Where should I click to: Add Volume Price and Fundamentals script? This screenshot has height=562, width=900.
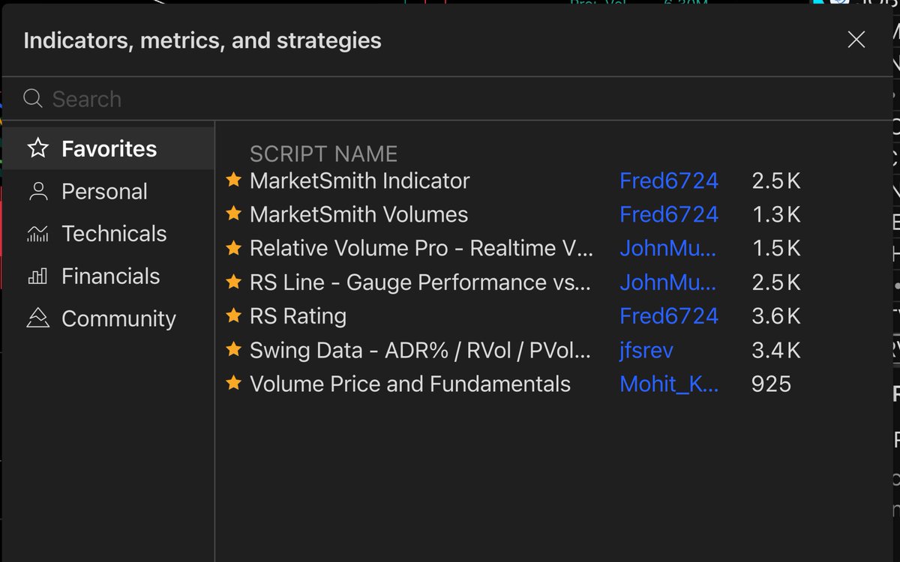[410, 384]
